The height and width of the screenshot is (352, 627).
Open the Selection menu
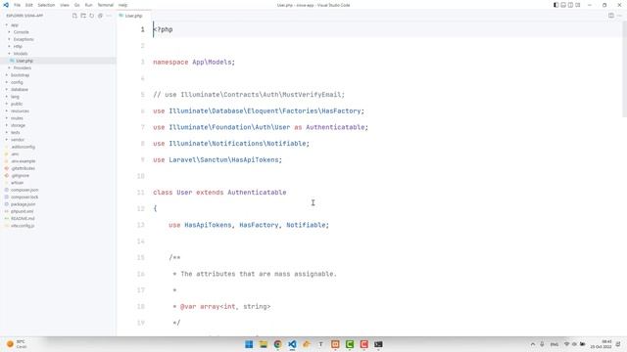[46, 5]
